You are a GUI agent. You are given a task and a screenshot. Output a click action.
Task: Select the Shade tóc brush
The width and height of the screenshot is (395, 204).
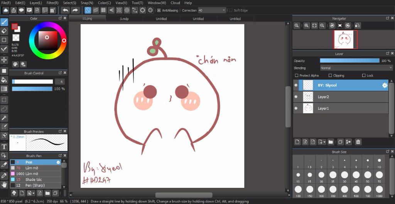pyautogui.click(x=35, y=180)
